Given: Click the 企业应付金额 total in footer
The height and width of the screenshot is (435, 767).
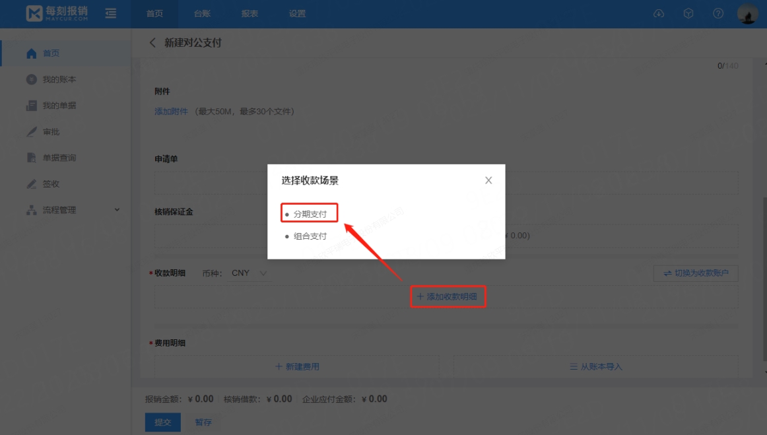Looking at the screenshot, I should pyautogui.click(x=345, y=399).
